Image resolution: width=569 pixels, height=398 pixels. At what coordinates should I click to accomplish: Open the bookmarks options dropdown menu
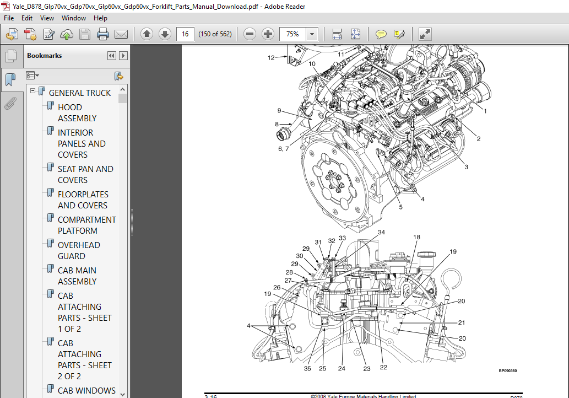[x=32, y=76]
